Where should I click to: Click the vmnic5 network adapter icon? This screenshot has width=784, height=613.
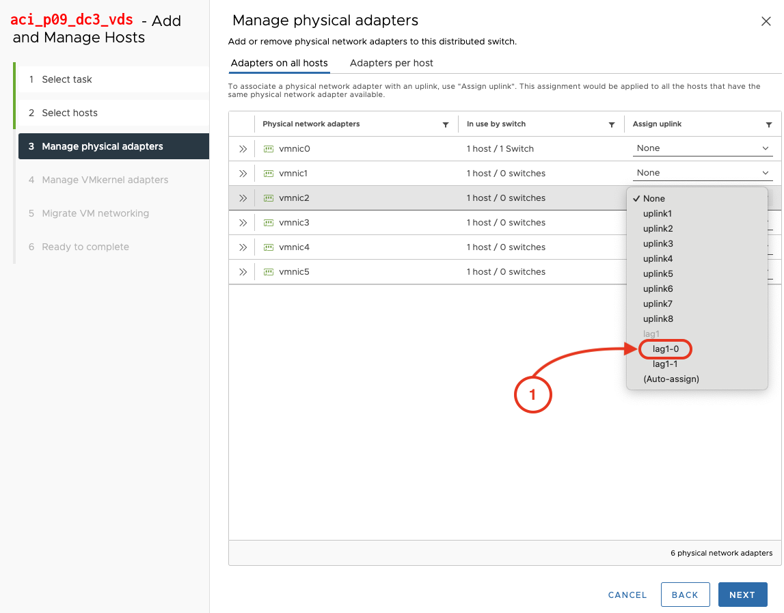(269, 272)
